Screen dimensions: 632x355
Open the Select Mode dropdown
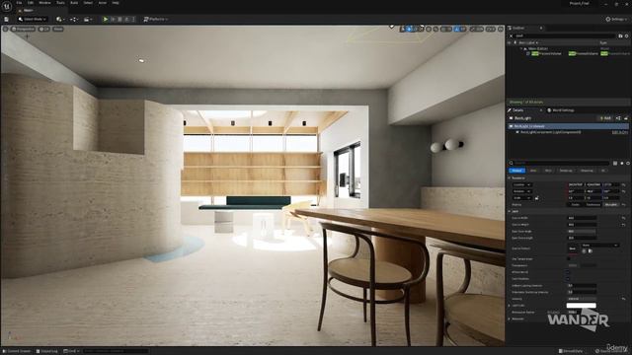tap(33, 20)
